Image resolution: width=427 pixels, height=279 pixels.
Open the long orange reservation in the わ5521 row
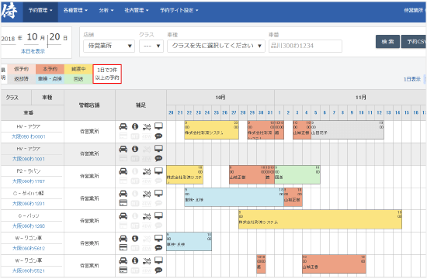(x=334, y=264)
